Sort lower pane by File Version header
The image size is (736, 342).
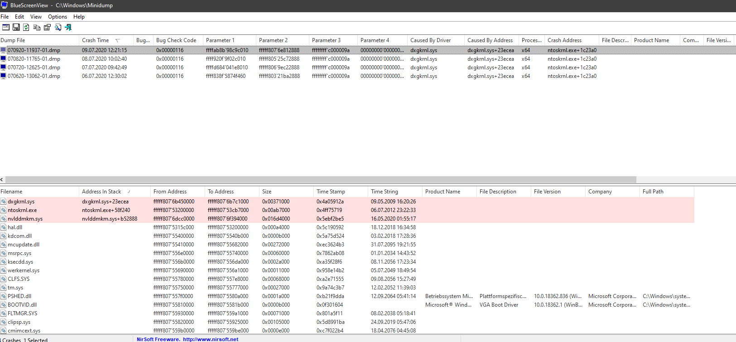558,192
